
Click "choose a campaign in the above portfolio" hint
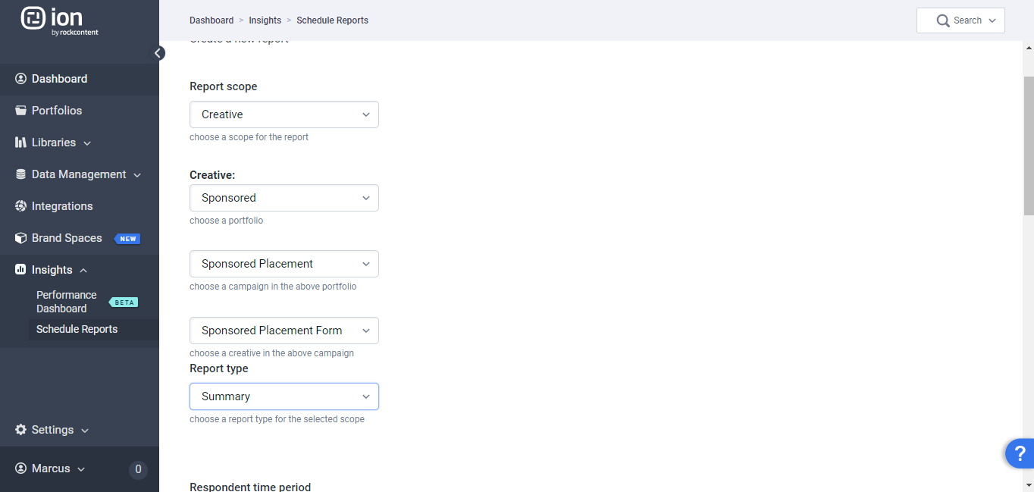coord(273,287)
